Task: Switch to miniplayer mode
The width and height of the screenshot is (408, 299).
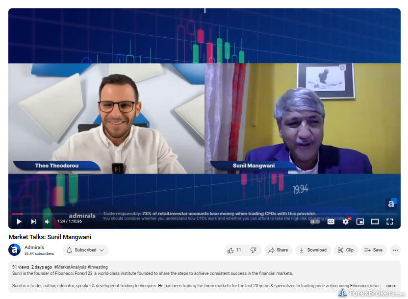Action: coord(360,222)
